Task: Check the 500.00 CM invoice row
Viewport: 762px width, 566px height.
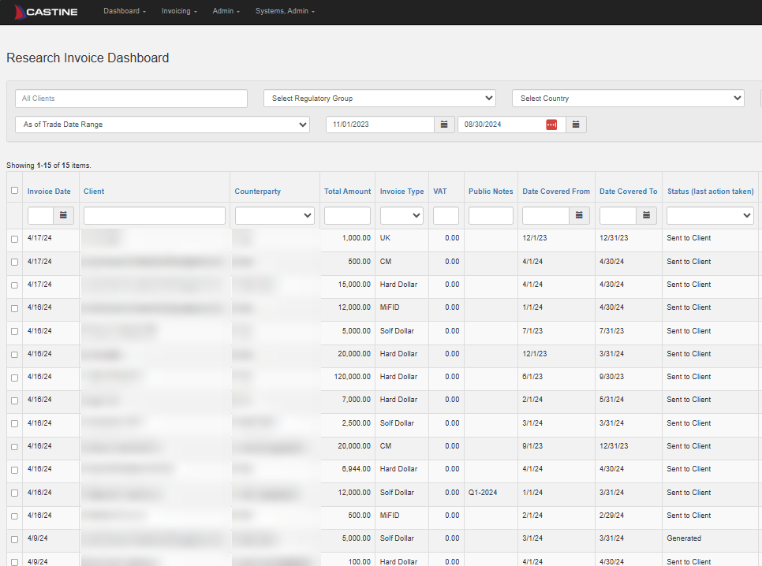Action: 14,262
